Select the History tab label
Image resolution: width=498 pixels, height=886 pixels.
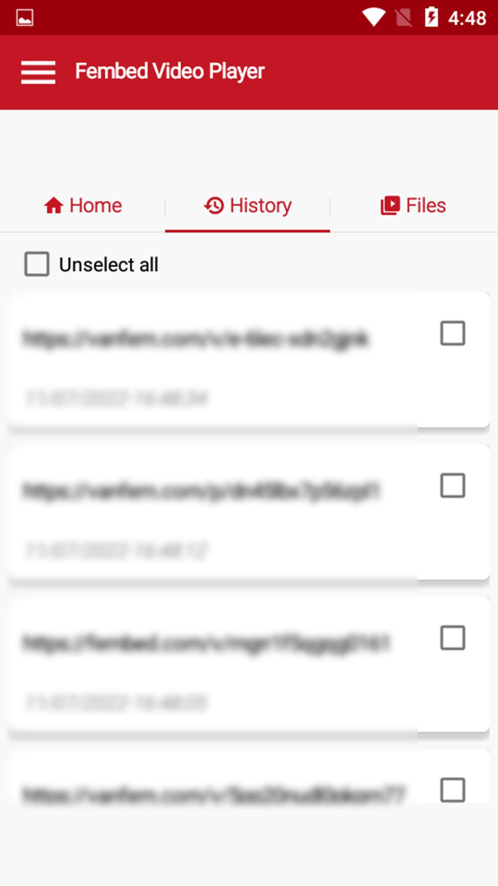[261, 206]
